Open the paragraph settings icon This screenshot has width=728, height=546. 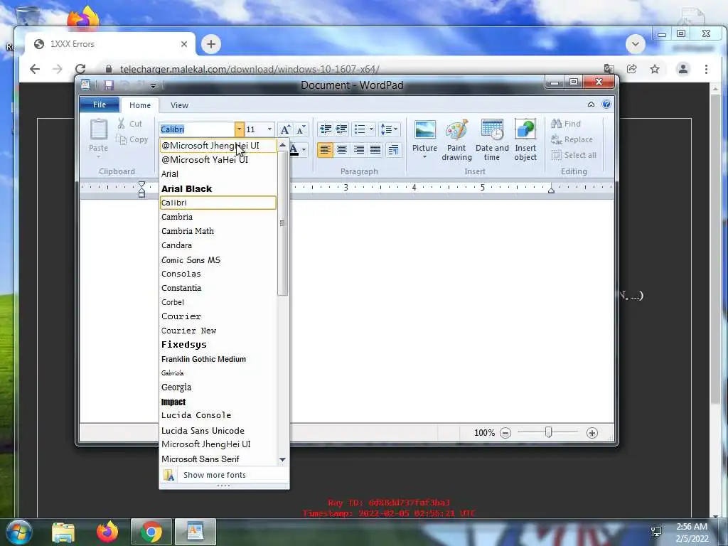(x=393, y=150)
